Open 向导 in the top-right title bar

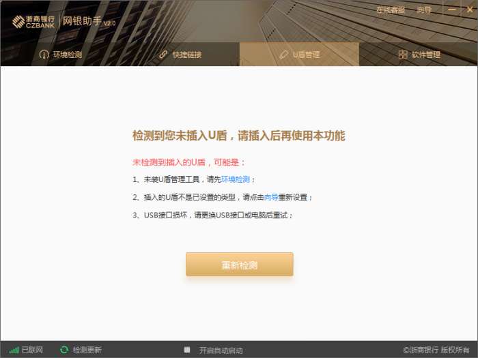click(424, 10)
